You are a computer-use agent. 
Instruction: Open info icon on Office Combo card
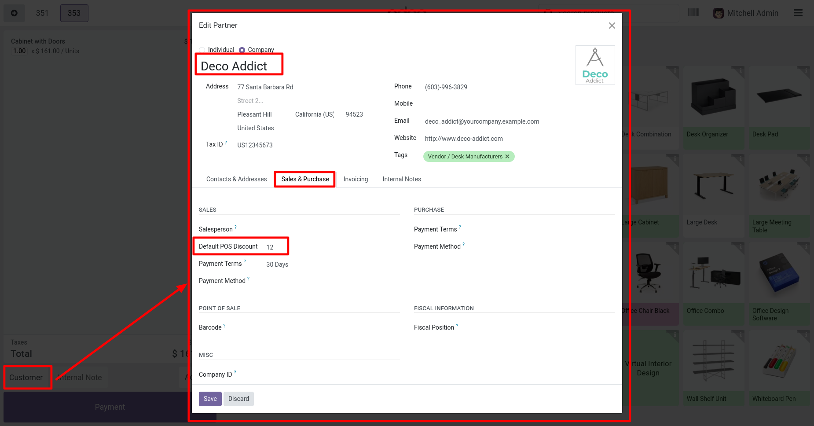[x=741, y=246]
